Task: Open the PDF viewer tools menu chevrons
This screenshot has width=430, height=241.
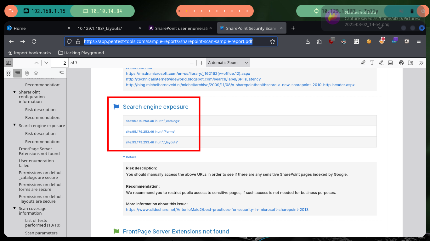Action: (x=422, y=63)
